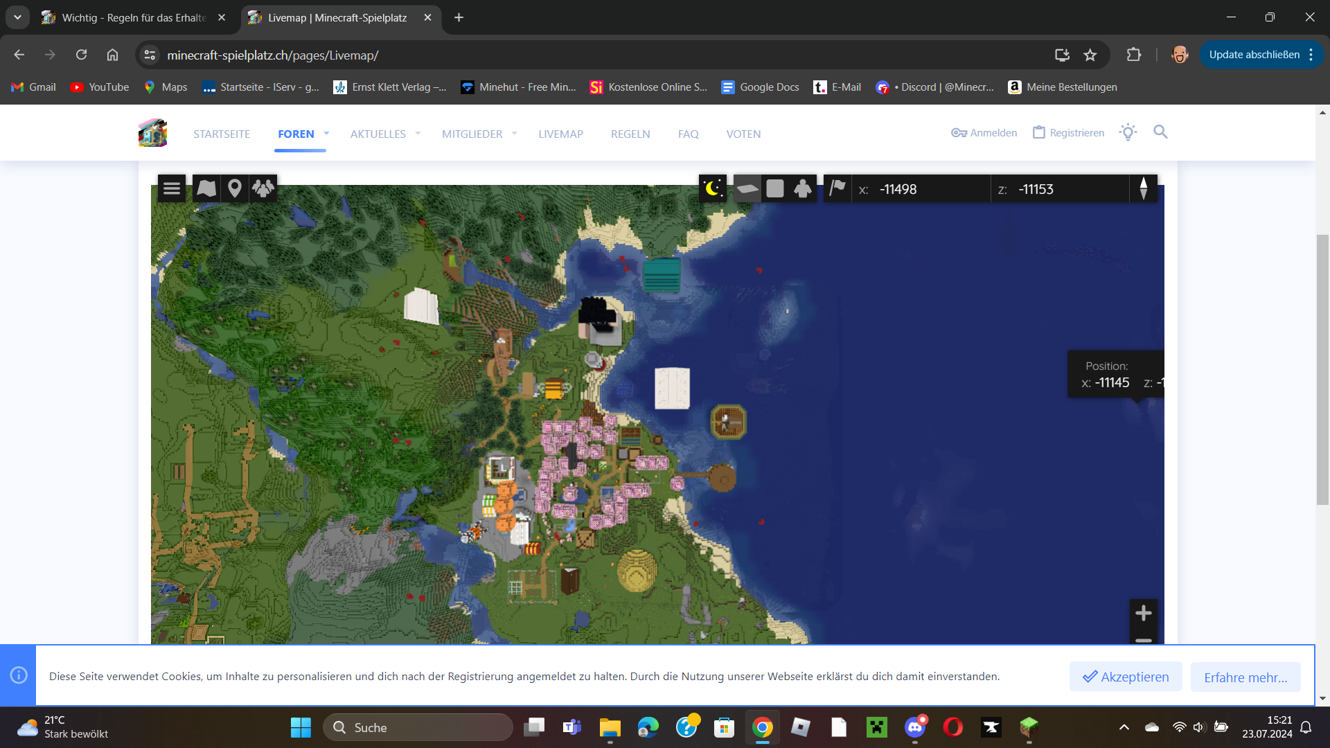Viewport: 1330px width, 748px height.
Task: Switch to flat top-down view
Action: coord(775,188)
